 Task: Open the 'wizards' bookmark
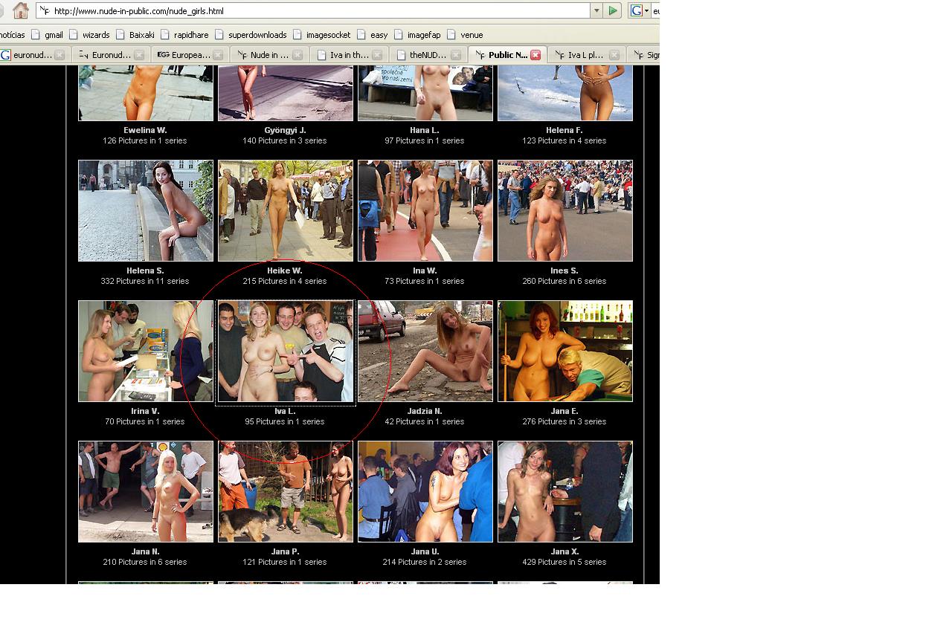click(95, 35)
